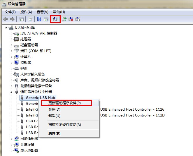Open the Properties toolbar icon
Screen dimensions: 193x156
(30, 19)
